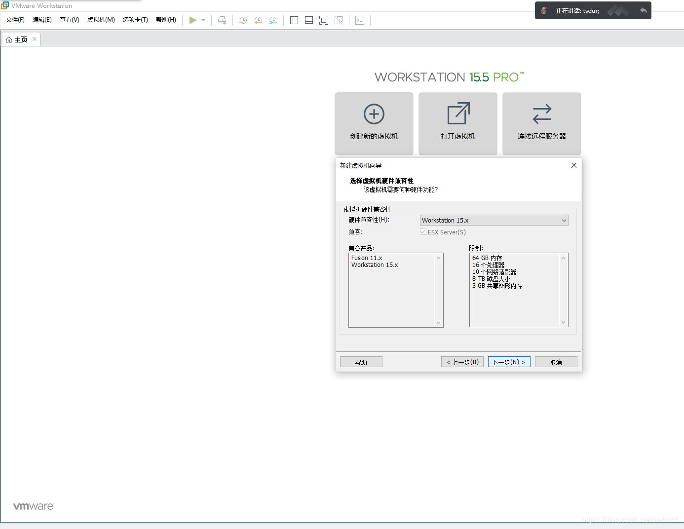684x529 pixels.
Task: Click the take snapshot clock icon
Action: point(243,20)
